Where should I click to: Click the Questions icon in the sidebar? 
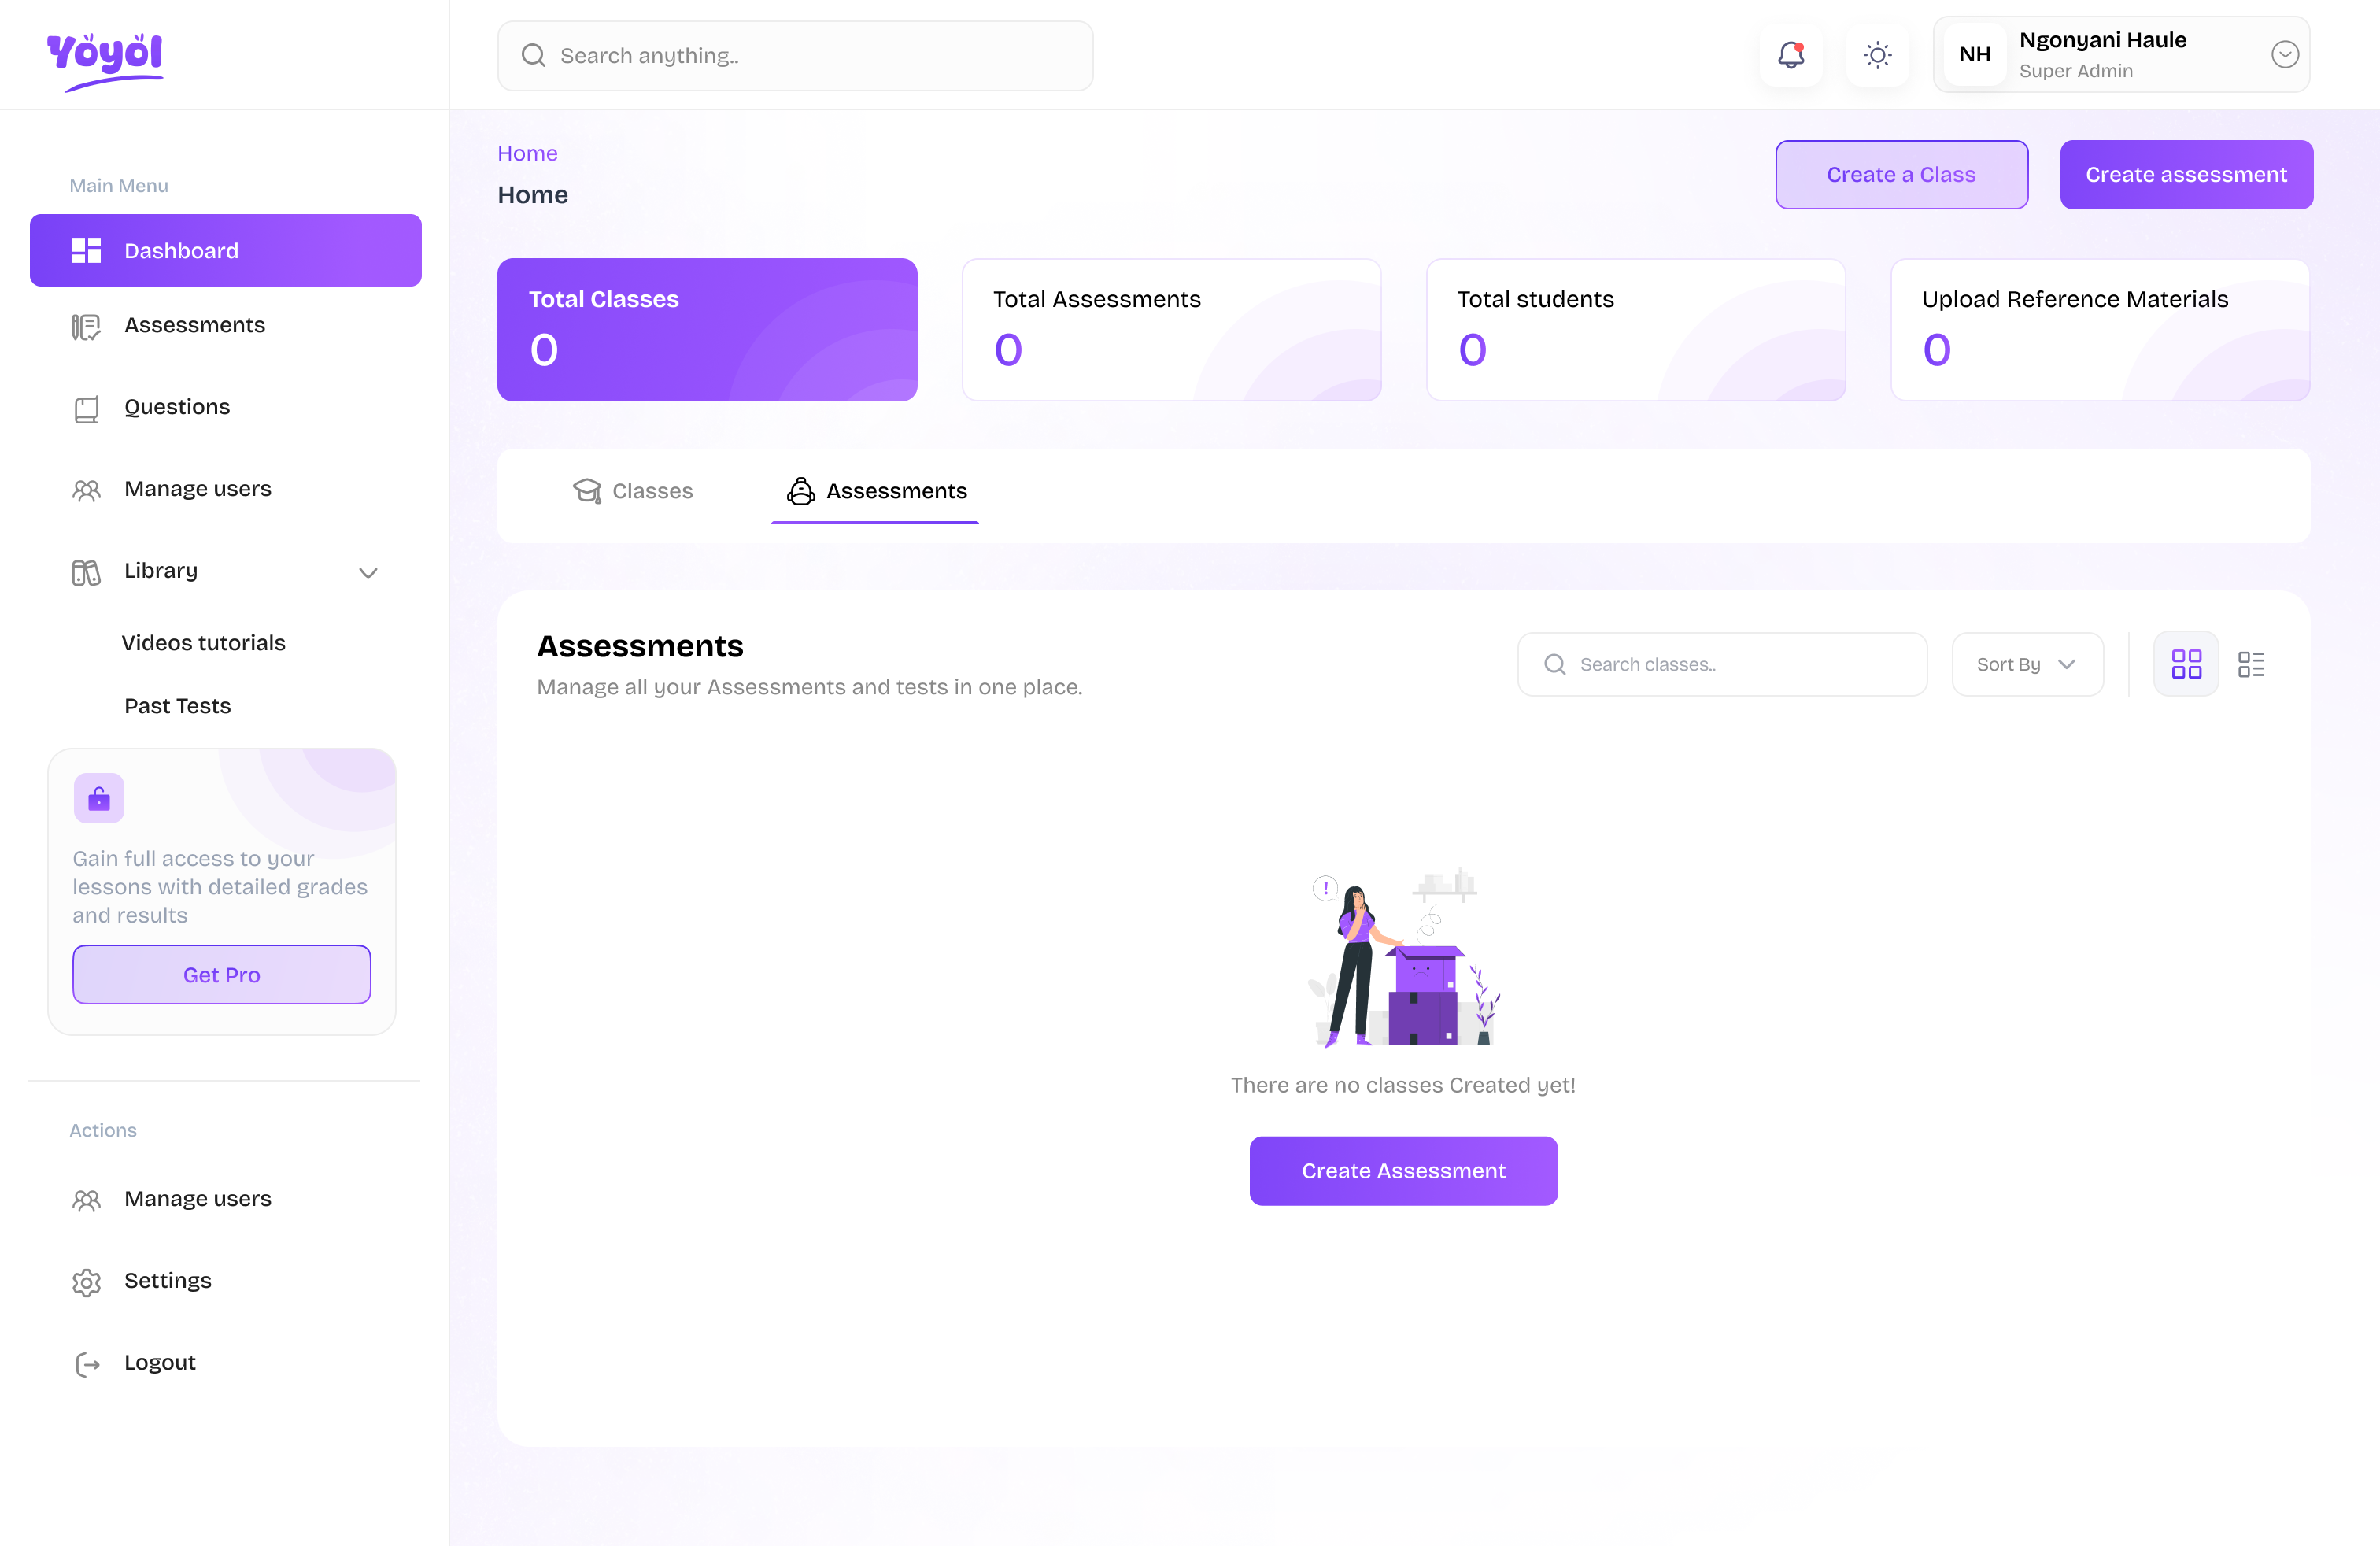tap(86, 407)
